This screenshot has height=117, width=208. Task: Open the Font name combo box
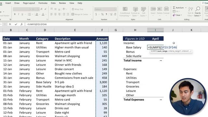[x=22, y=9]
